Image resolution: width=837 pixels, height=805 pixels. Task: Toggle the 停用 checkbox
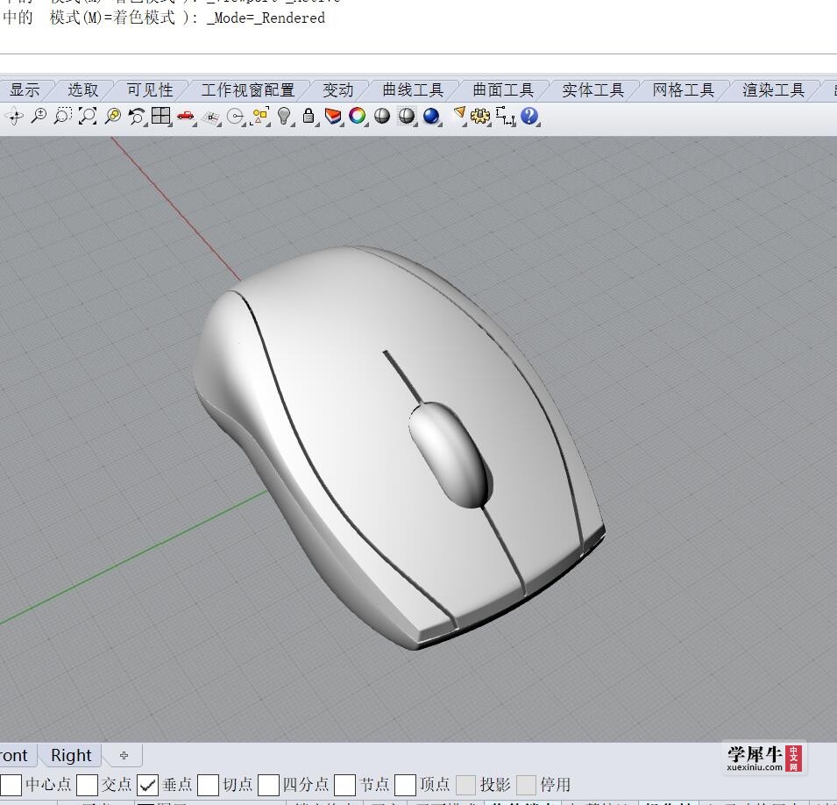pos(527,785)
